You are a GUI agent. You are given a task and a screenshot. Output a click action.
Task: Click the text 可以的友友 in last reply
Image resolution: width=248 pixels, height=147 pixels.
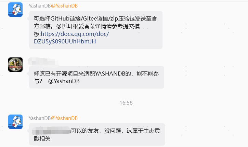point(85,131)
